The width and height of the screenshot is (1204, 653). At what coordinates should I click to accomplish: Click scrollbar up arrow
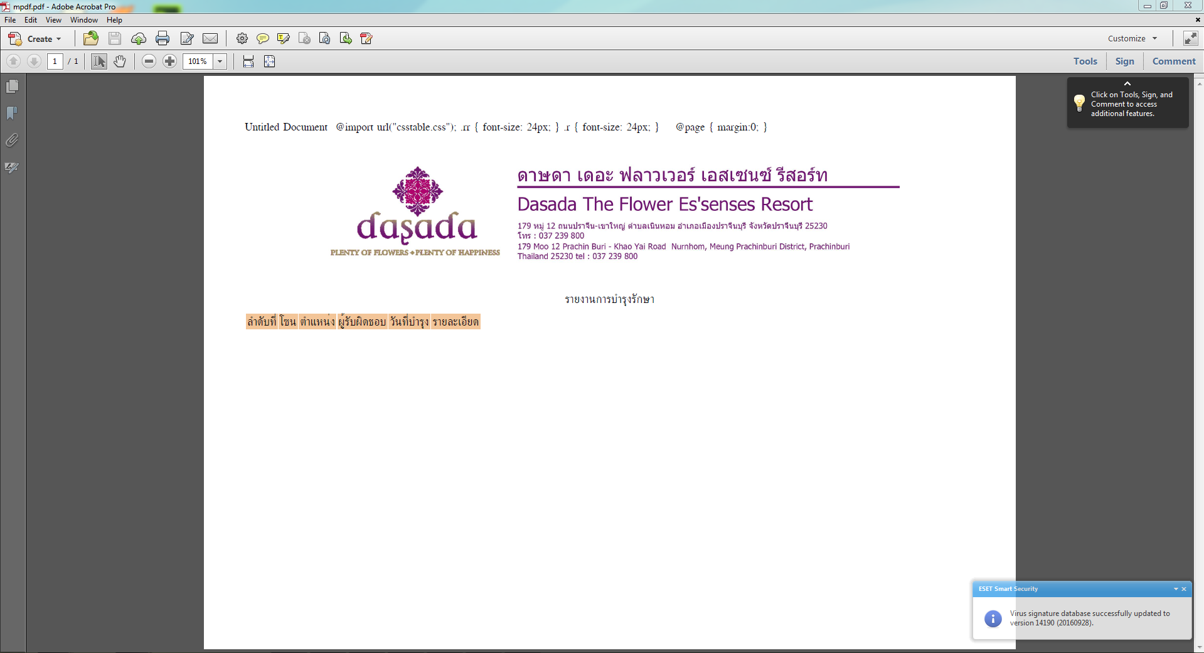1200,83
